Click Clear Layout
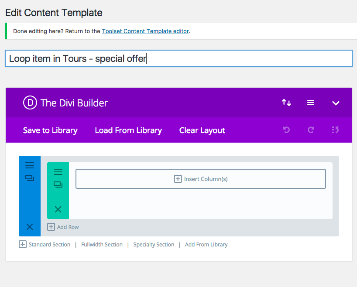The image size is (357, 287). point(202,130)
